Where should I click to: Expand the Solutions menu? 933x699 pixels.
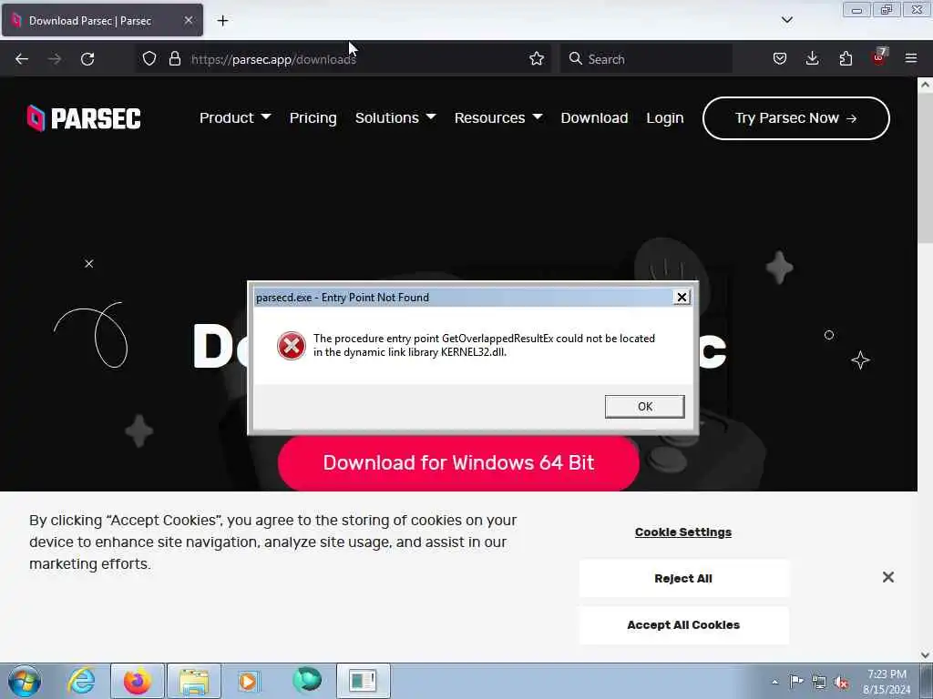coord(395,117)
